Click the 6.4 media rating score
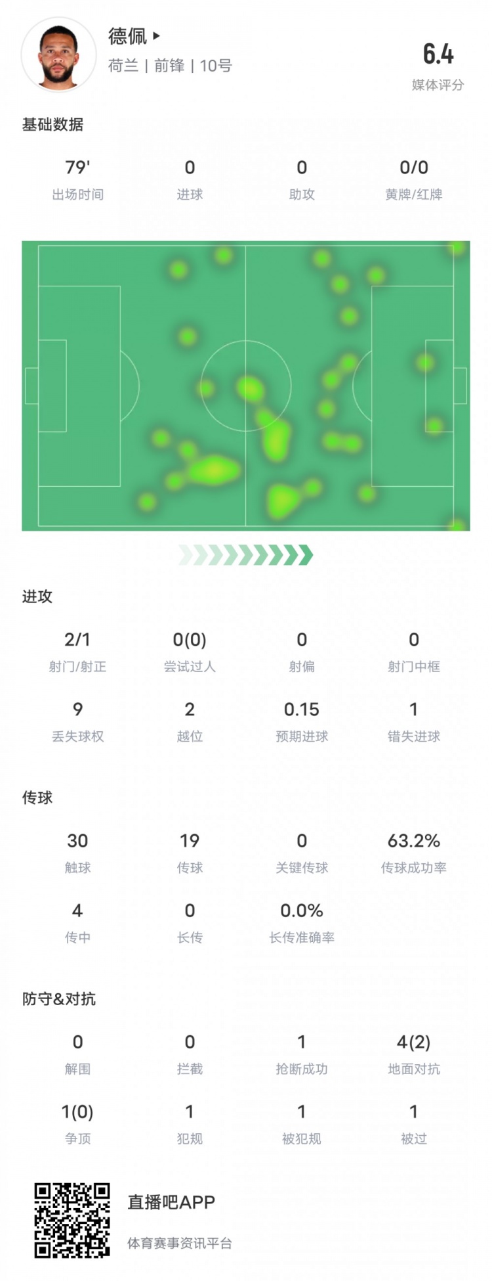Image resolution: width=492 pixels, height=1281 pixels. point(438,54)
